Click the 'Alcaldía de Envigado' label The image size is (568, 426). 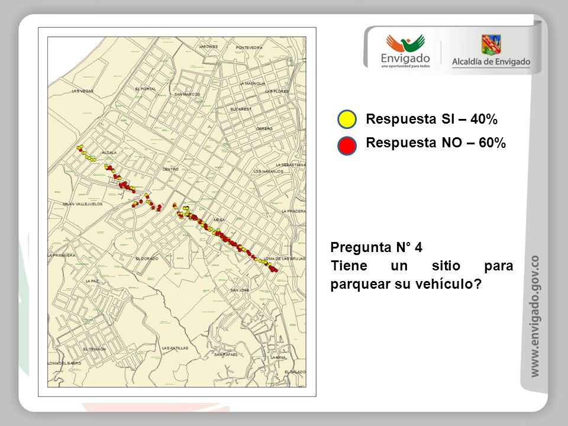tap(491, 62)
